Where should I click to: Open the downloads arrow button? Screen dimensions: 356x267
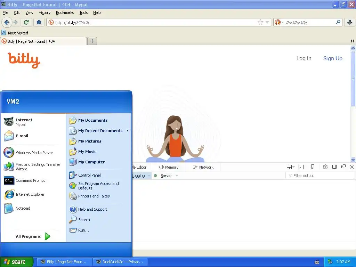pyautogui.click(x=350, y=22)
